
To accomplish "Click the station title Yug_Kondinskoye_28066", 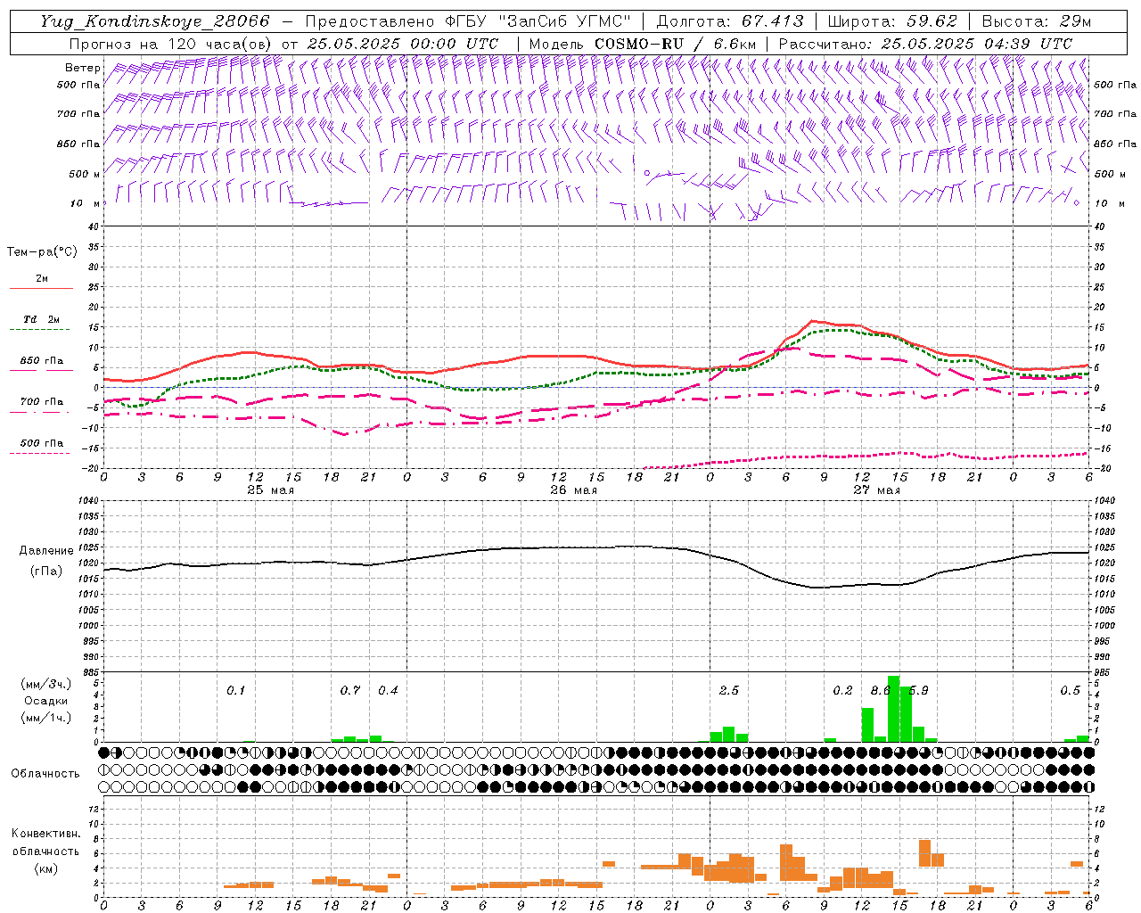I will click(x=155, y=21).
